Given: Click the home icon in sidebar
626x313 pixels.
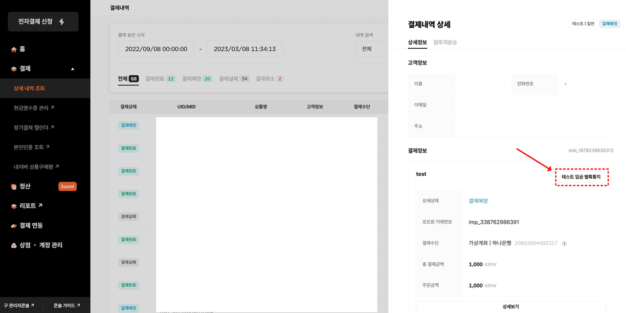Looking at the screenshot, I should [x=14, y=49].
